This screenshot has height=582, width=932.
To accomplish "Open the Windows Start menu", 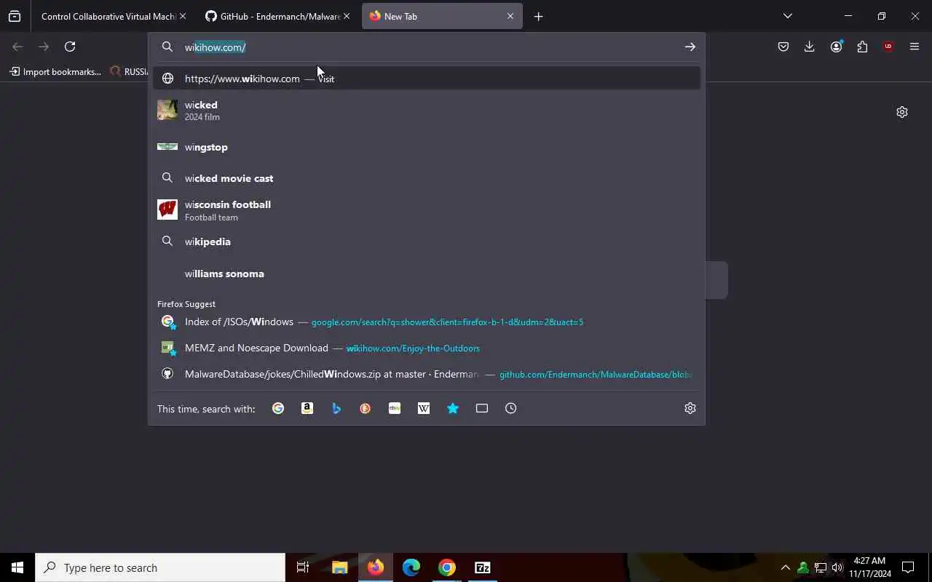I will click(17, 567).
